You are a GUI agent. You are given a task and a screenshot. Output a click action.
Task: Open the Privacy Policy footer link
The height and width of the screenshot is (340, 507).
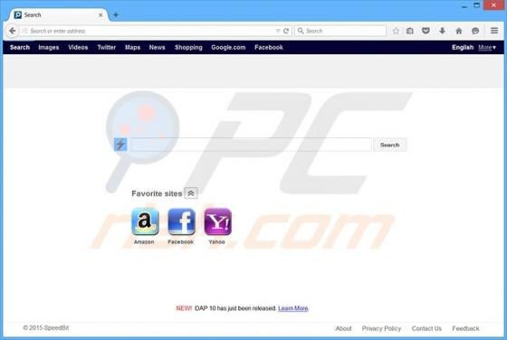(x=381, y=328)
